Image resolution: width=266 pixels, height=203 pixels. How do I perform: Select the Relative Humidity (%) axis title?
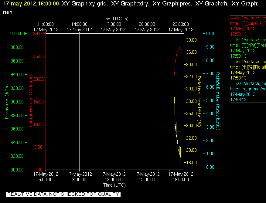(199, 101)
